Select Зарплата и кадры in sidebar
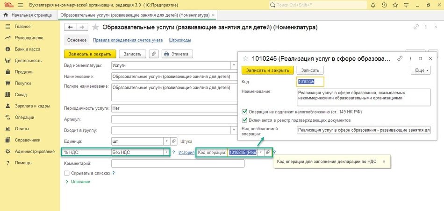 32,106
